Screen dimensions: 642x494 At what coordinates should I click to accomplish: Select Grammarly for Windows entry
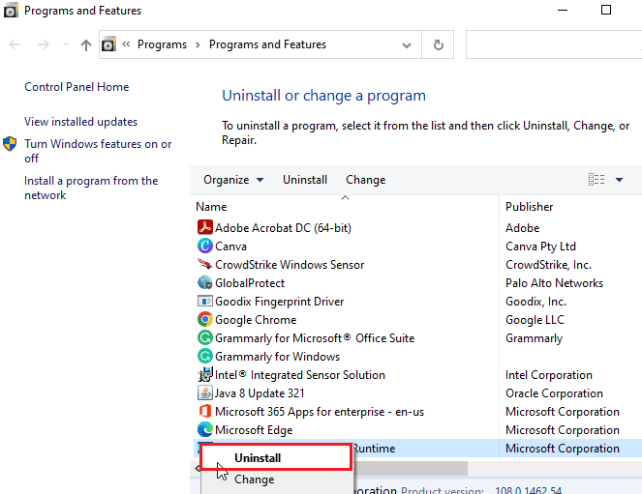point(278,357)
